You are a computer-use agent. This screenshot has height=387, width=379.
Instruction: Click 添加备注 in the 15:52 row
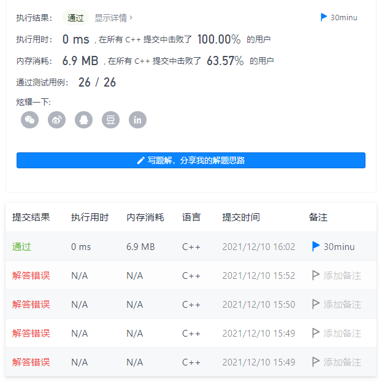[342, 275]
